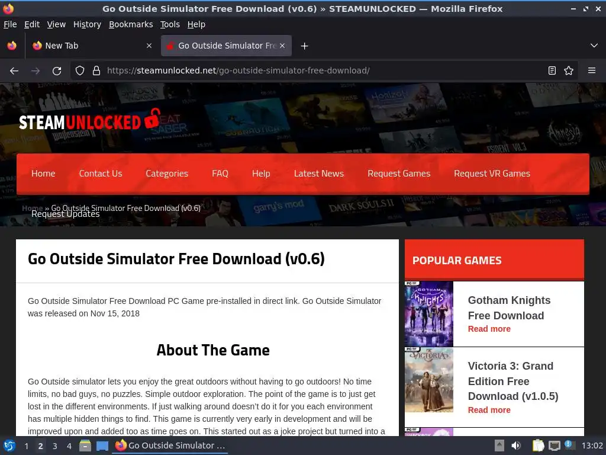The height and width of the screenshot is (455, 606).
Task: Reload the current page
Action: tap(57, 71)
